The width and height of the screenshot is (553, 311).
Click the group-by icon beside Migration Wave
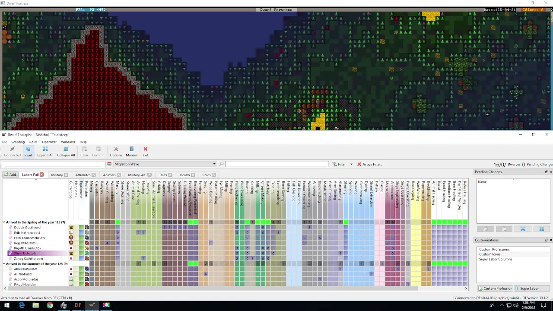109,164
